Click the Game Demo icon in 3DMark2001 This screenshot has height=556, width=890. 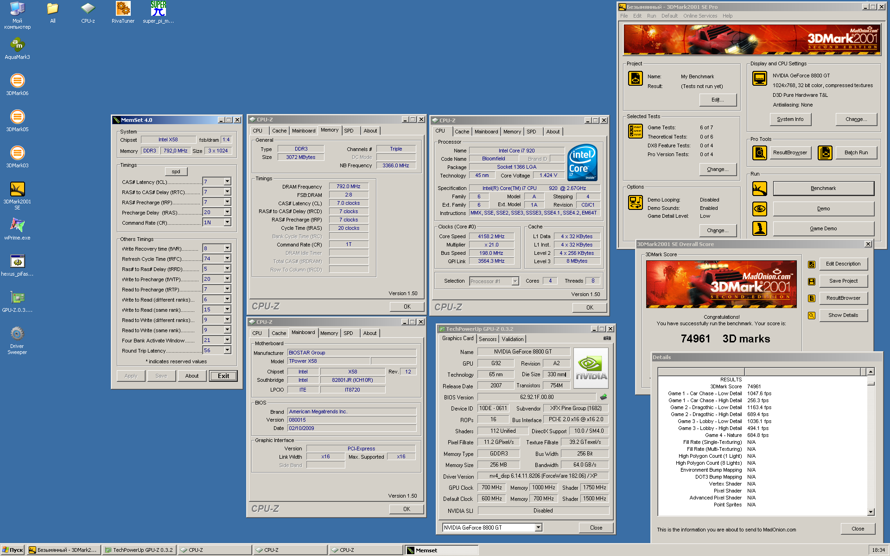[759, 228]
